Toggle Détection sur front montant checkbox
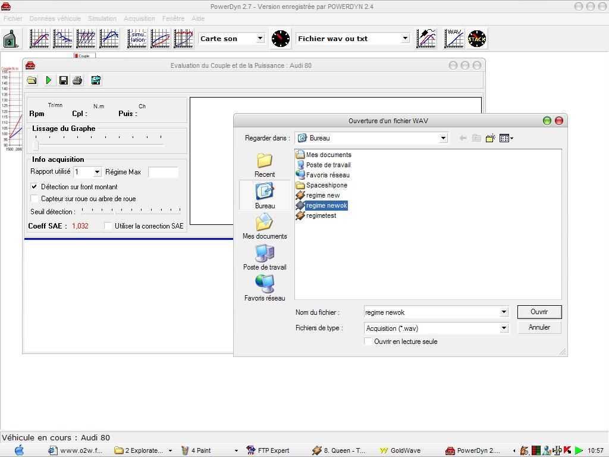Image resolution: width=609 pixels, height=457 pixels. pos(34,186)
